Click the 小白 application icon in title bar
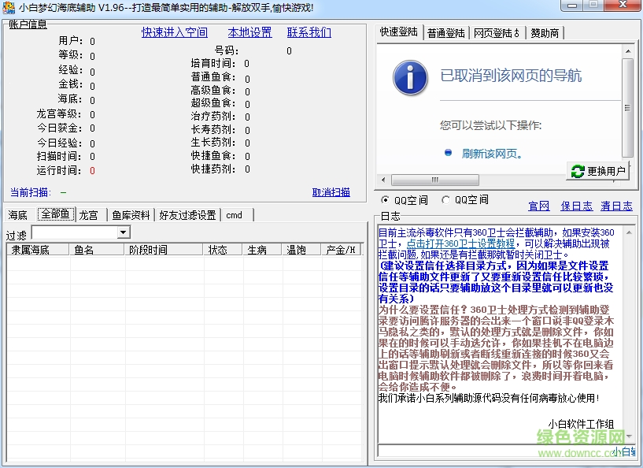 pyautogui.click(x=8, y=8)
